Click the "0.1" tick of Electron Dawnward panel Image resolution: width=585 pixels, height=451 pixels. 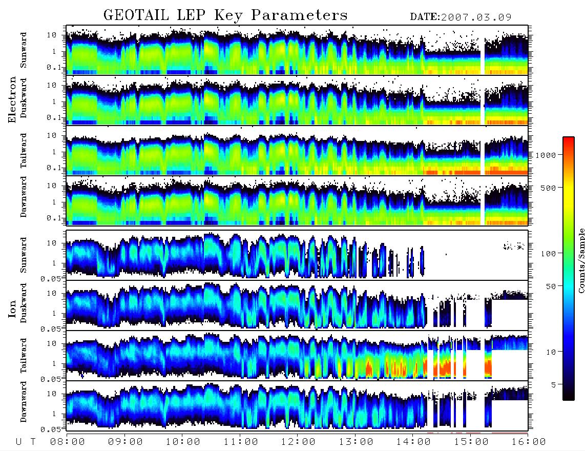coord(53,218)
